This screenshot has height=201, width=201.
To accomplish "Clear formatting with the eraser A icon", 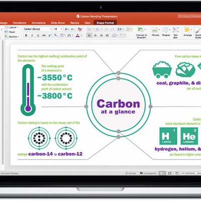I will (80, 29).
